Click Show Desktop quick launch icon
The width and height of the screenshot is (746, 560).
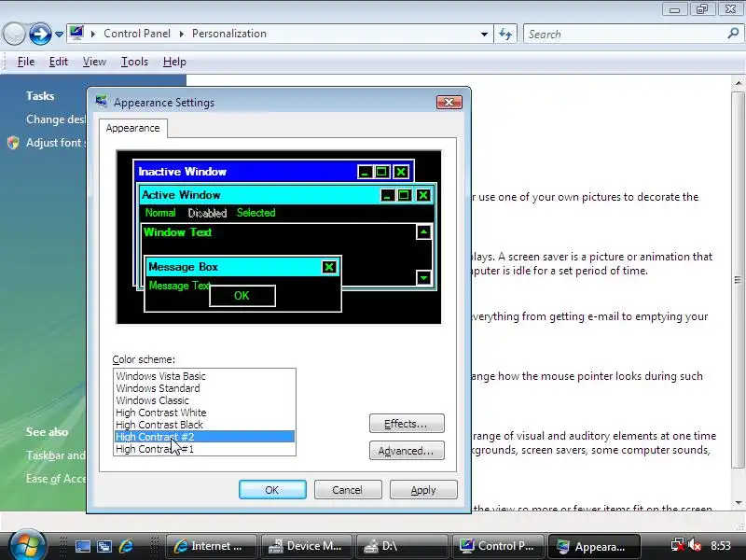tap(83, 546)
